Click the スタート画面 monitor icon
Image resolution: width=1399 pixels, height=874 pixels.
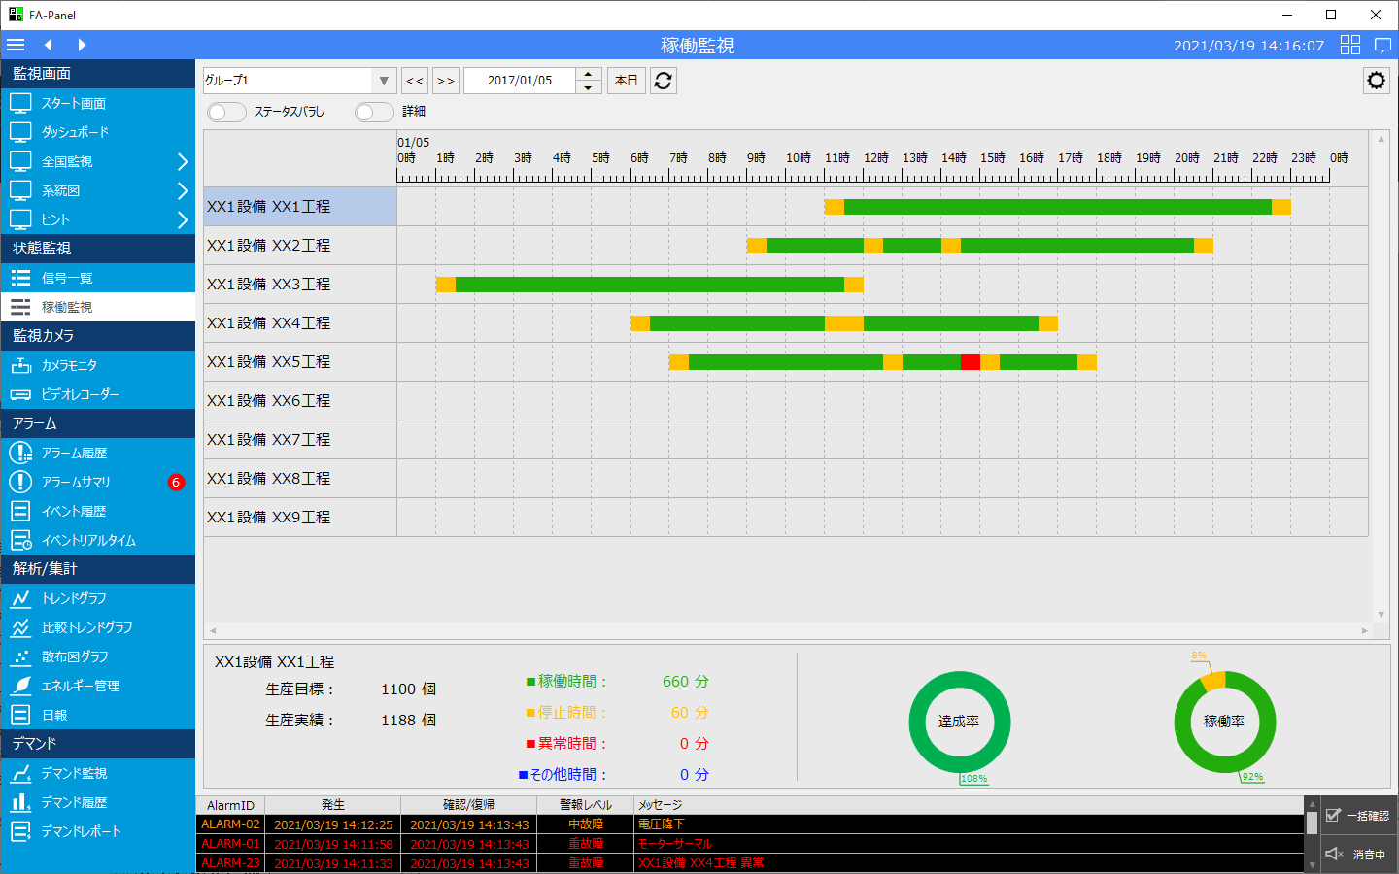20,103
